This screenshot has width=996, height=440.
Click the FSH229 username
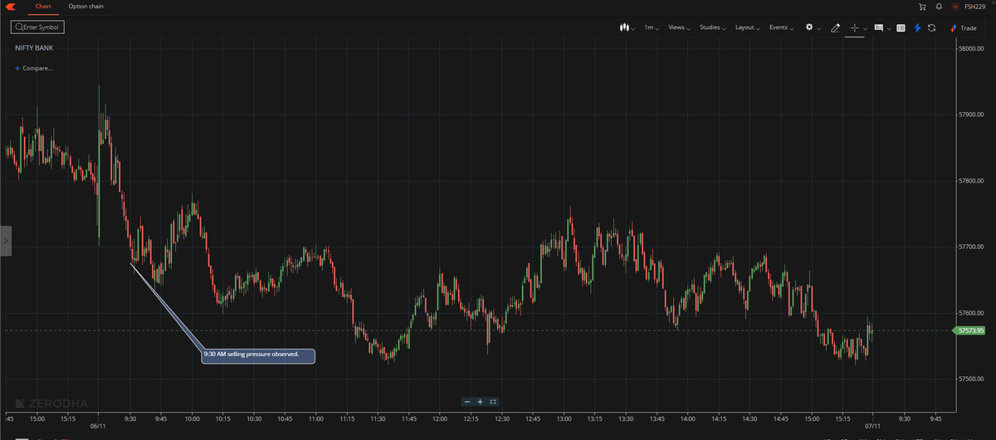point(975,7)
